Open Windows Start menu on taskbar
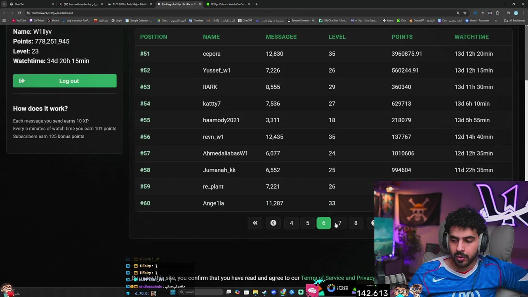 (173, 292)
